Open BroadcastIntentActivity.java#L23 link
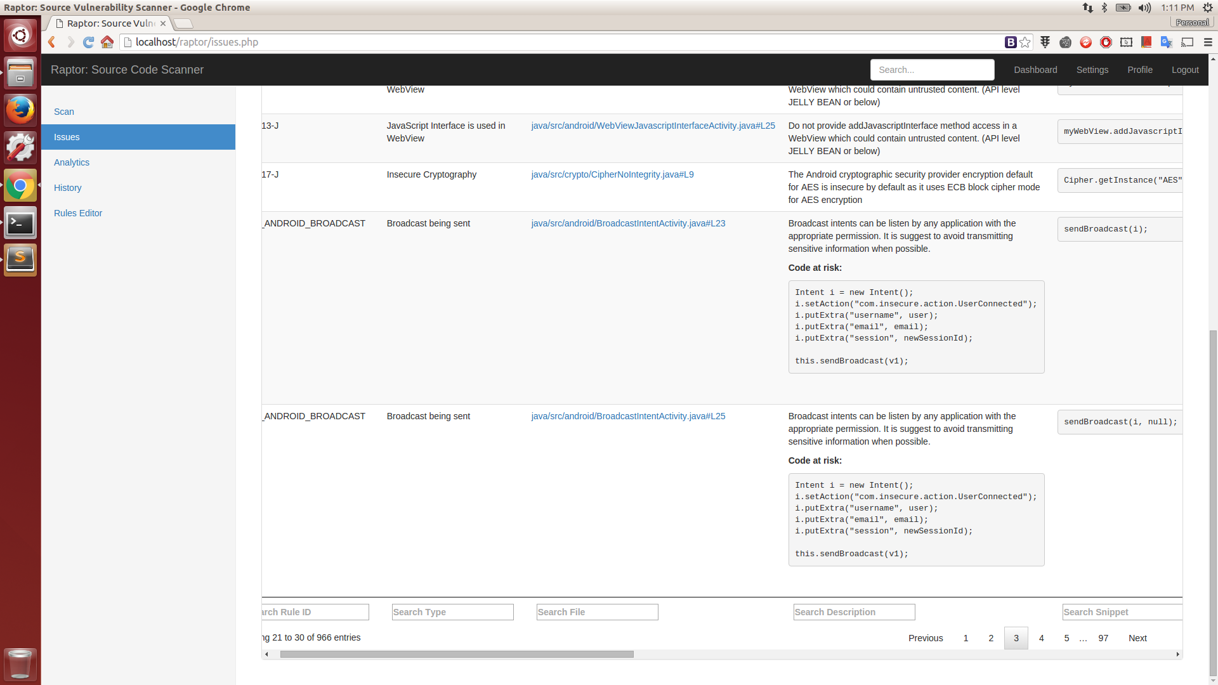This screenshot has height=685, width=1218. tap(628, 223)
